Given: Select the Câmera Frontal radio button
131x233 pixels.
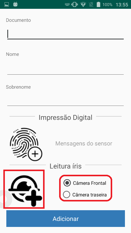Looking at the screenshot, I should pos(67,183).
